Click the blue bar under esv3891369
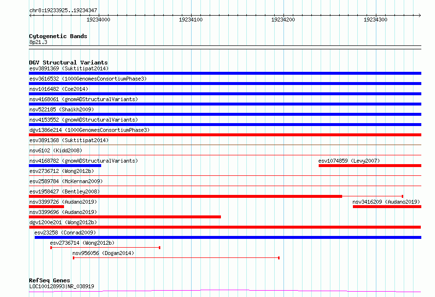 [x=225, y=73]
